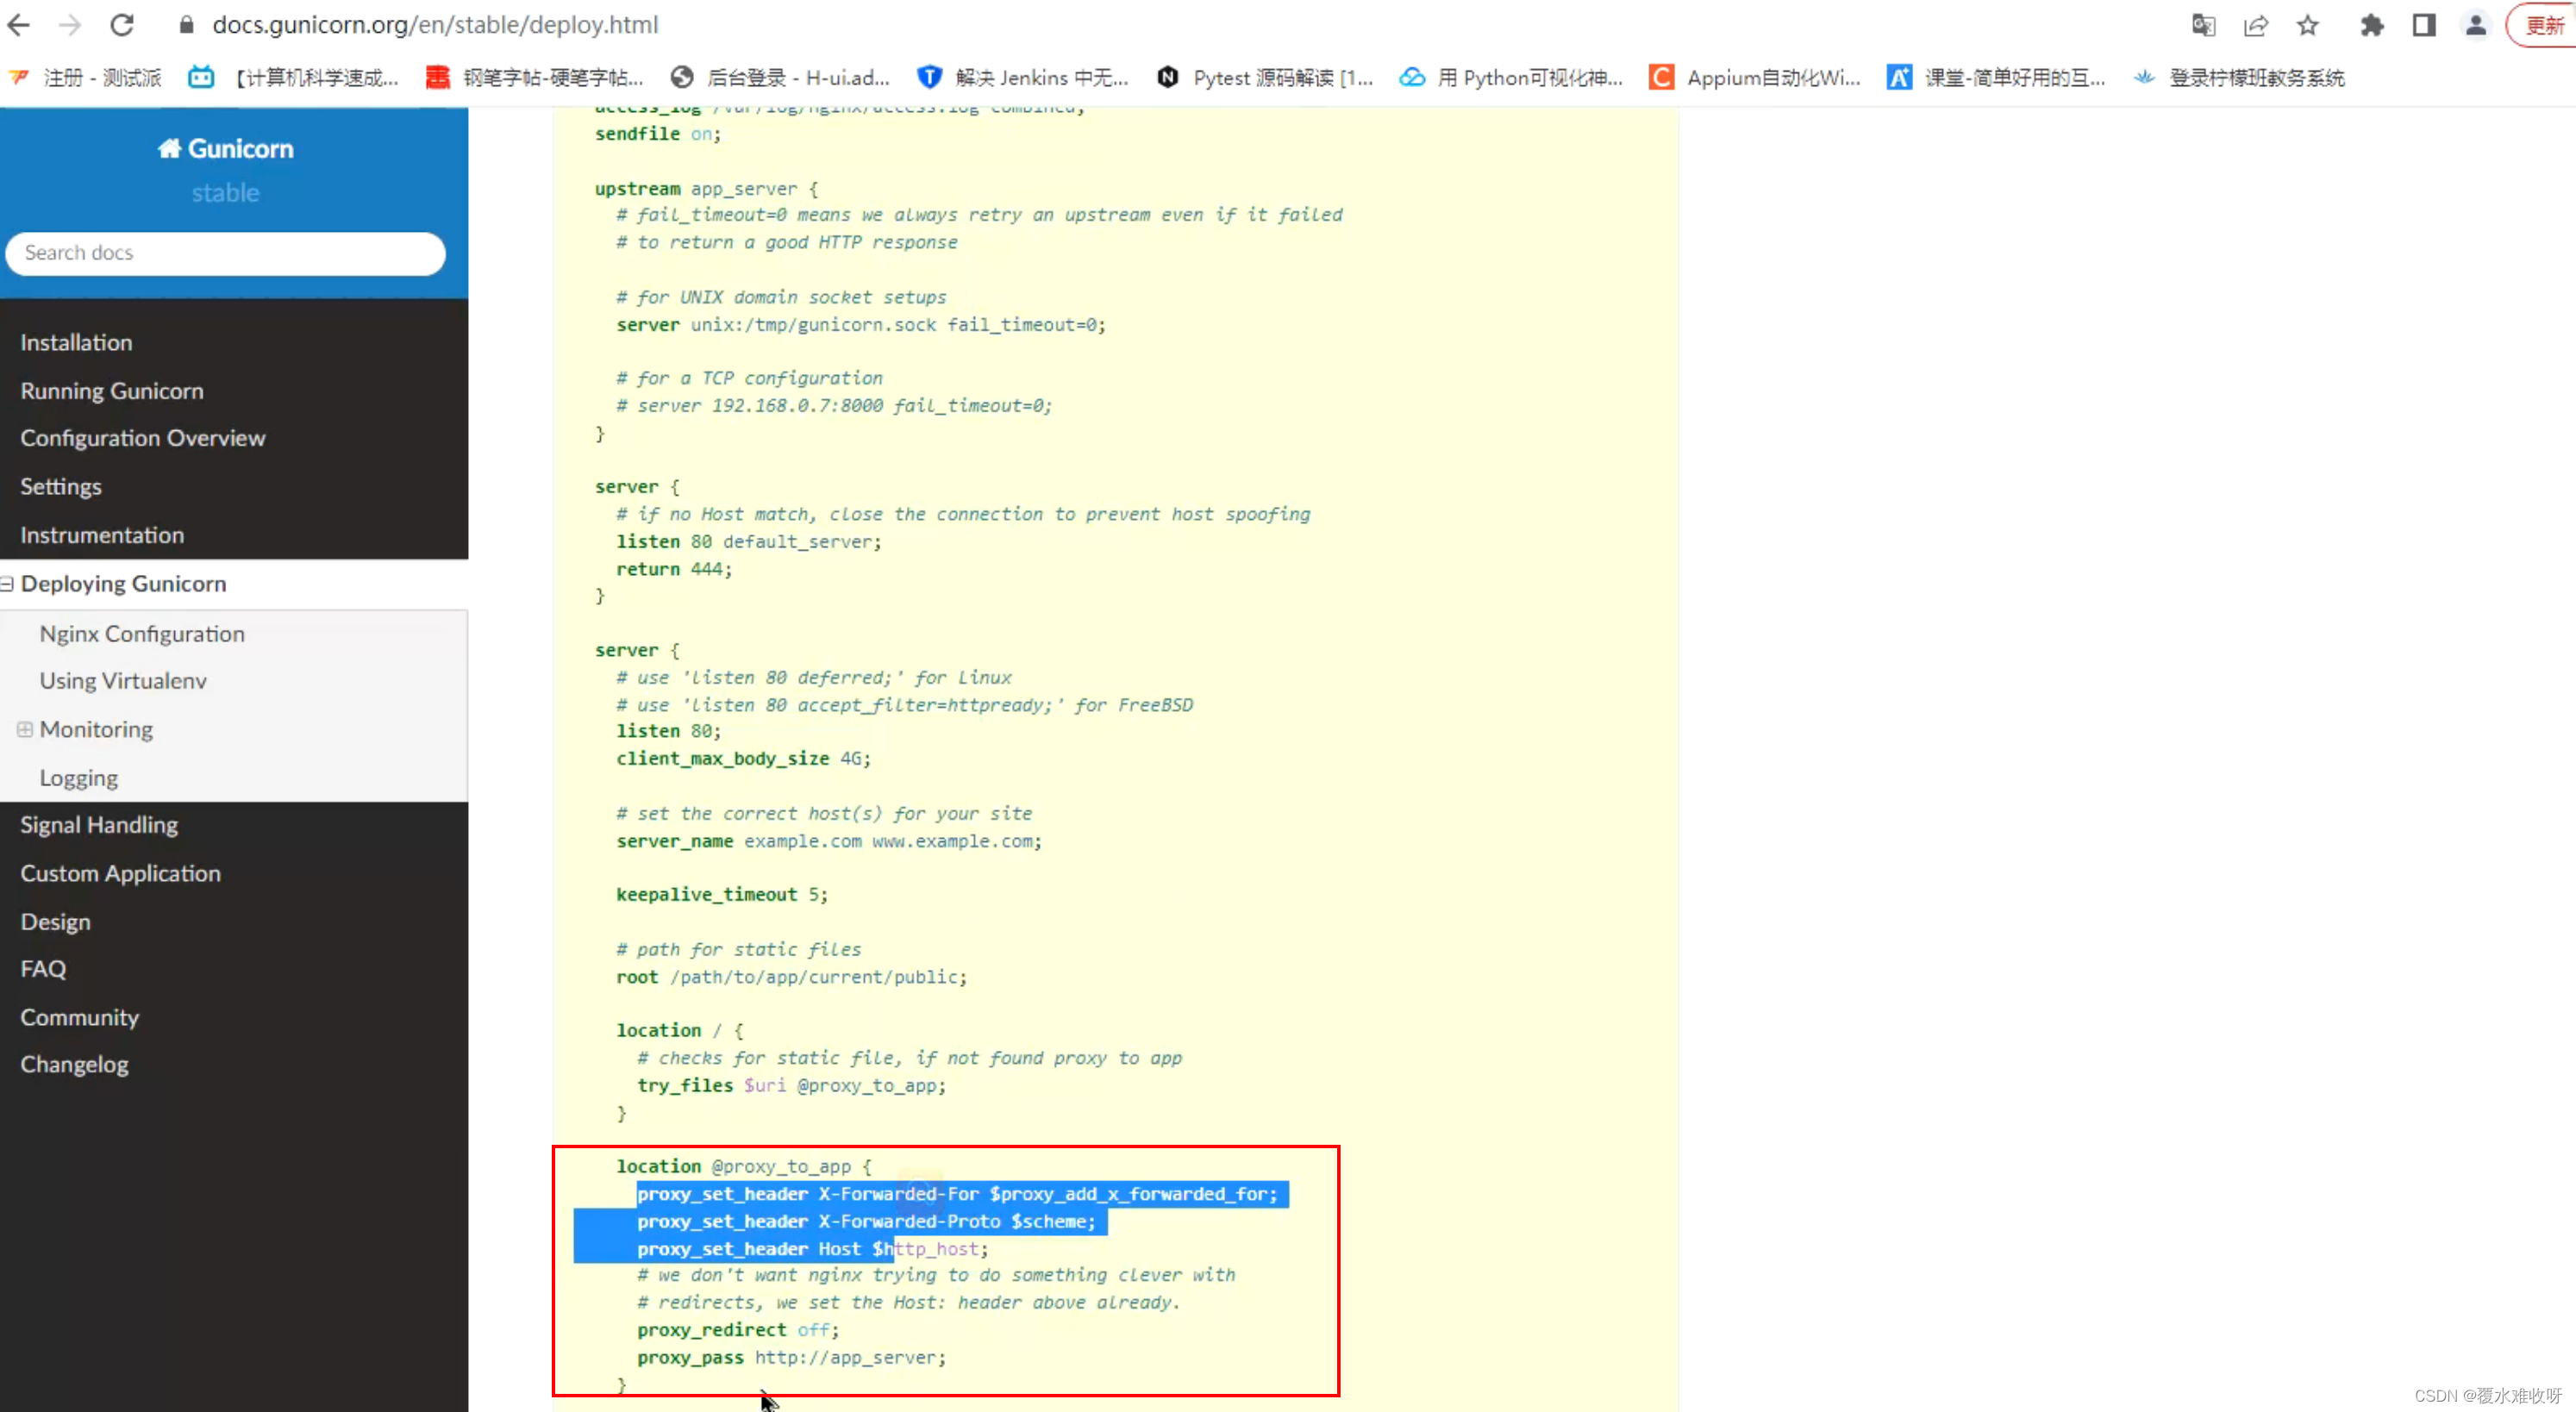Click the user profile icon in toolbar
The height and width of the screenshot is (1412, 2576).
(x=2473, y=24)
